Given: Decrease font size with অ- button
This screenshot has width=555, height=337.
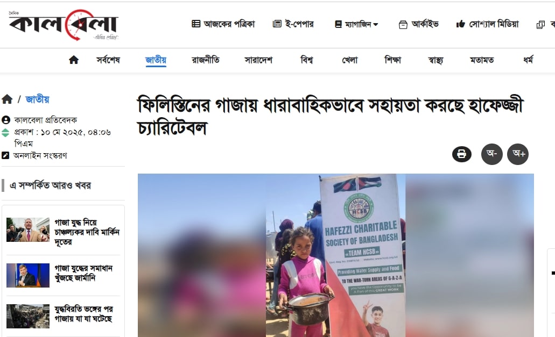Looking at the screenshot, I should (x=491, y=154).
